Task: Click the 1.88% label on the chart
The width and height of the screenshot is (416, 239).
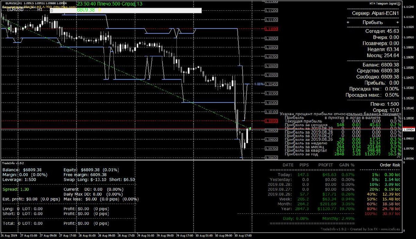Action: (x=259, y=84)
